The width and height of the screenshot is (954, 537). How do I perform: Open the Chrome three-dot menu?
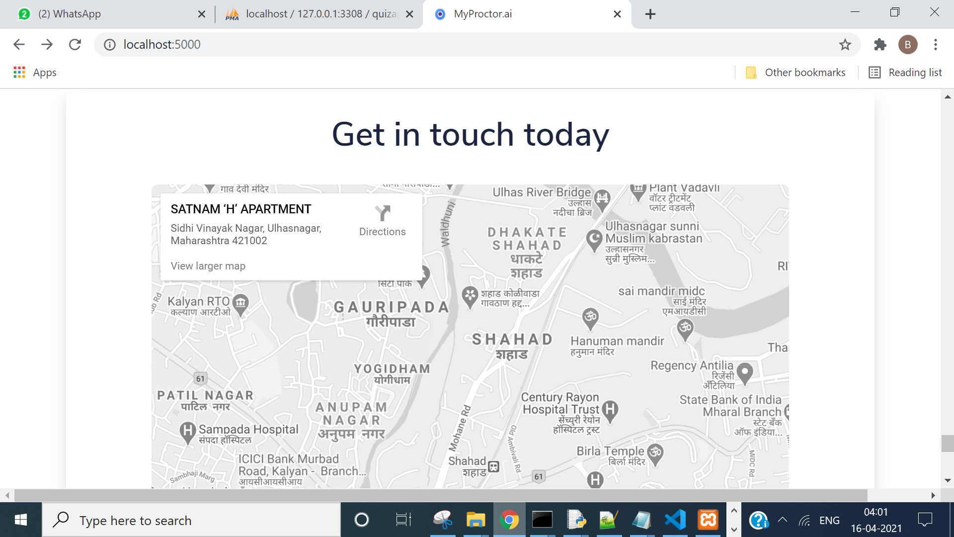tap(935, 45)
